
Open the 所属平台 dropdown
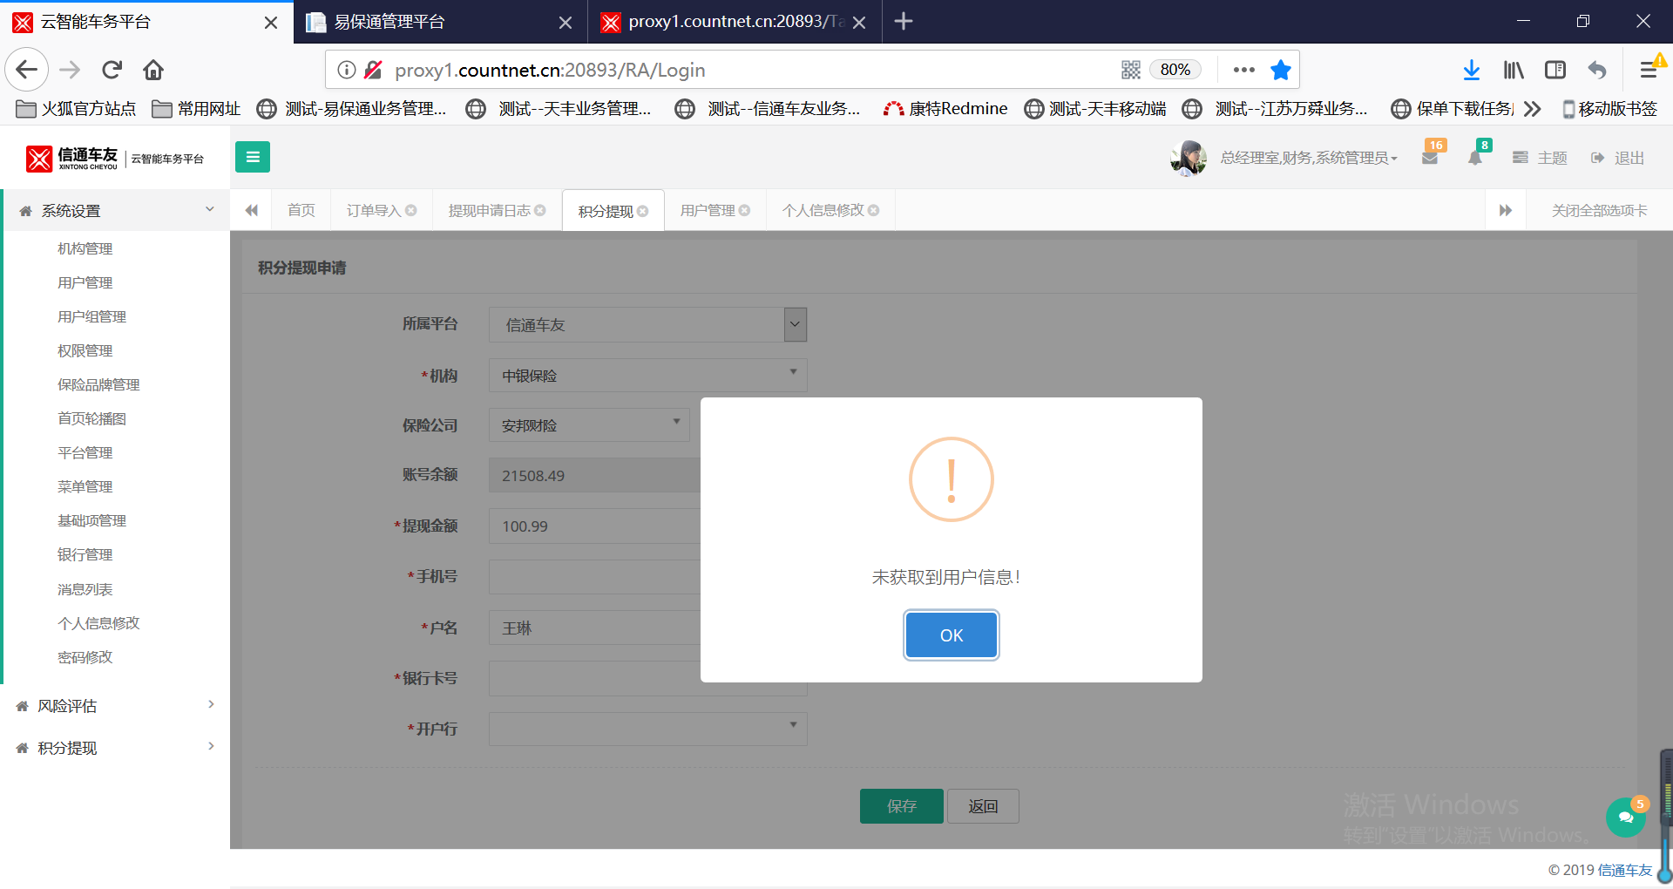(x=647, y=324)
